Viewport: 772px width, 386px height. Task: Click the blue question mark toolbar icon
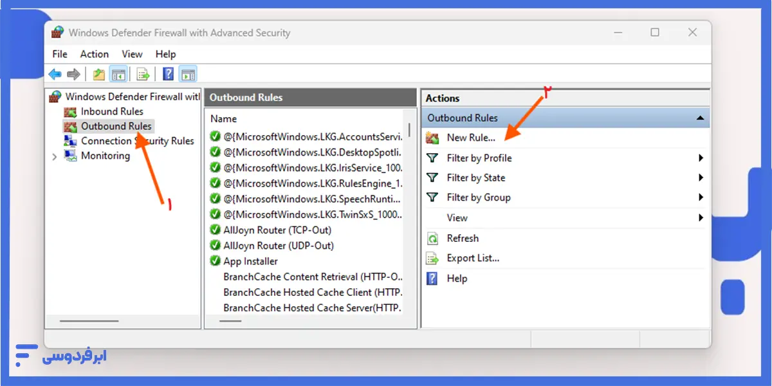coord(169,75)
